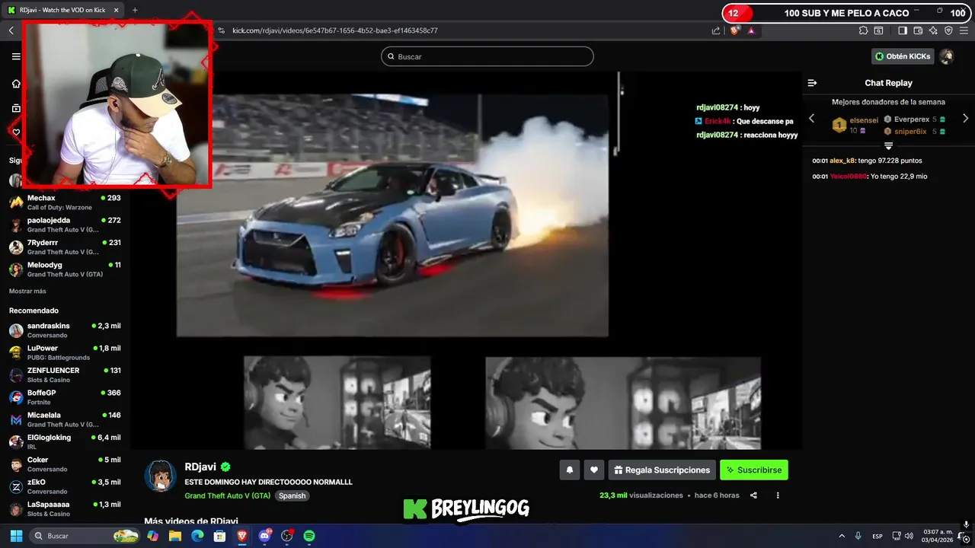This screenshot has height=548, width=975.
Task: Open the Brave Wallet icon
Action: [918, 30]
